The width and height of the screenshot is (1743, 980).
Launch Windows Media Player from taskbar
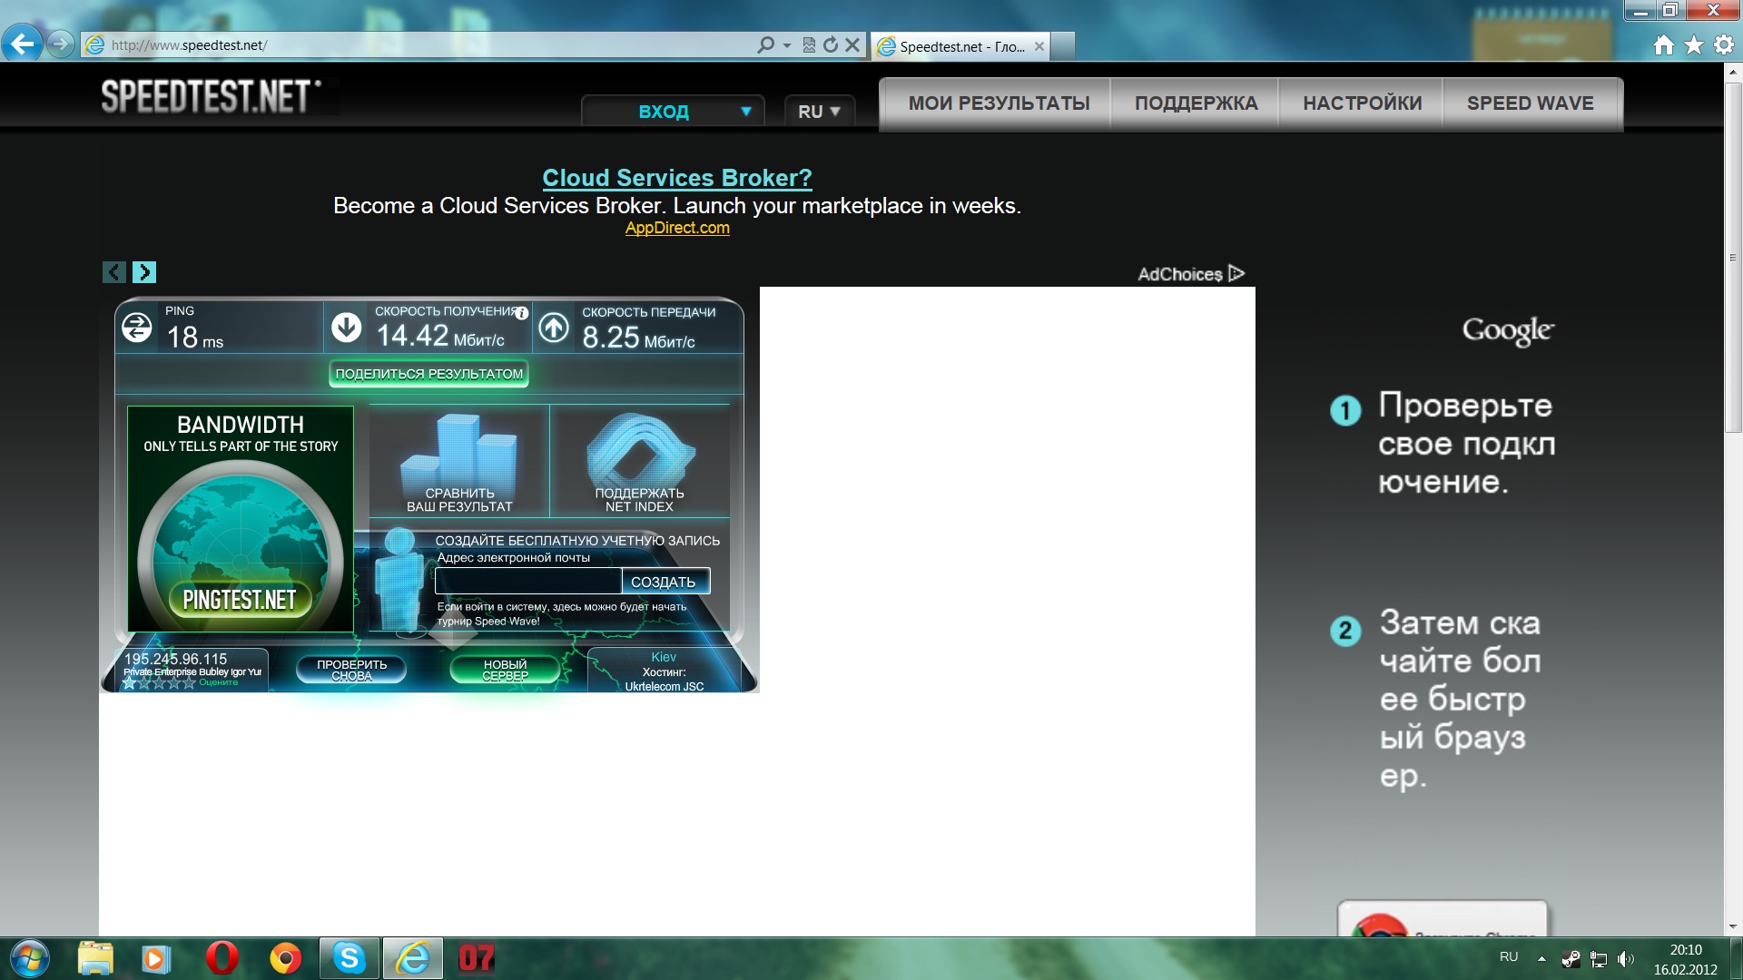[x=156, y=958]
